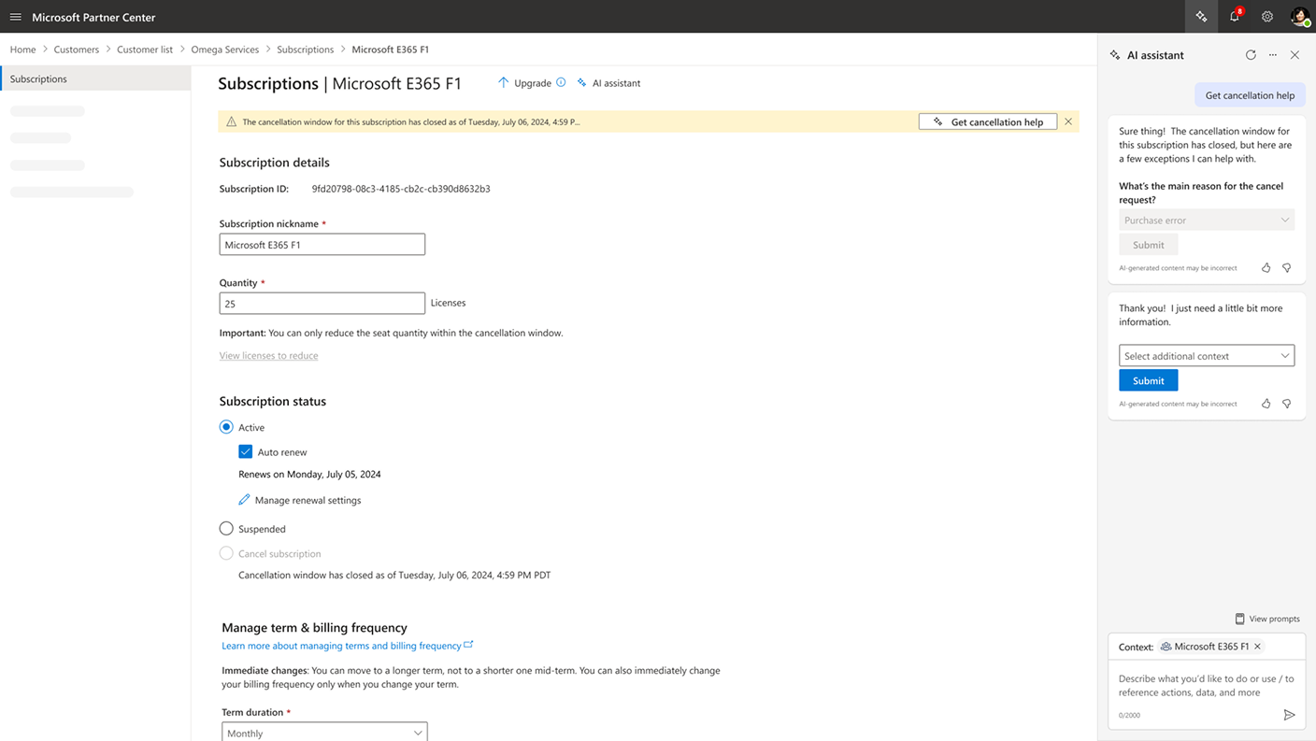Expand the Term duration Monthly dropdown
The height and width of the screenshot is (741, 1316).
pyautogui.click(x=324, y=733)
